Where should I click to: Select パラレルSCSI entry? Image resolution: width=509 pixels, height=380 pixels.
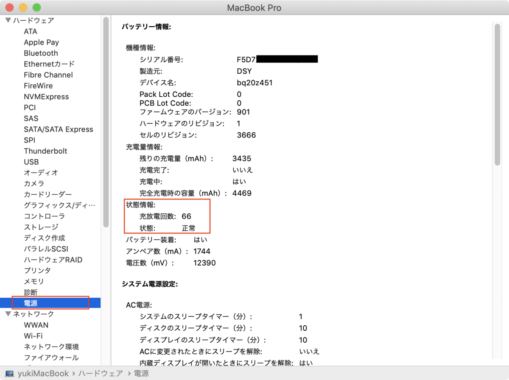pyautogui.click(x=46, y=249)
